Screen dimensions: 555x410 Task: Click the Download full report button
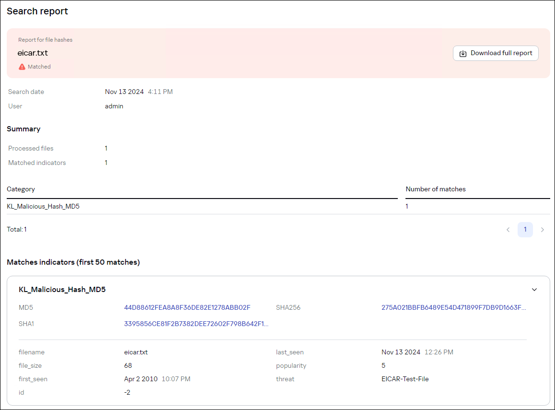tap(496, 53)
